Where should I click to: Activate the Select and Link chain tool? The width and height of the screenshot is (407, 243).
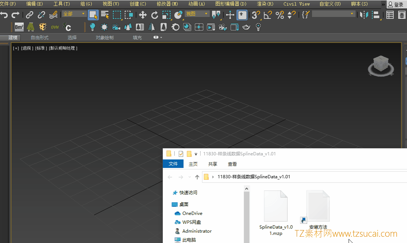click(30, 15)
